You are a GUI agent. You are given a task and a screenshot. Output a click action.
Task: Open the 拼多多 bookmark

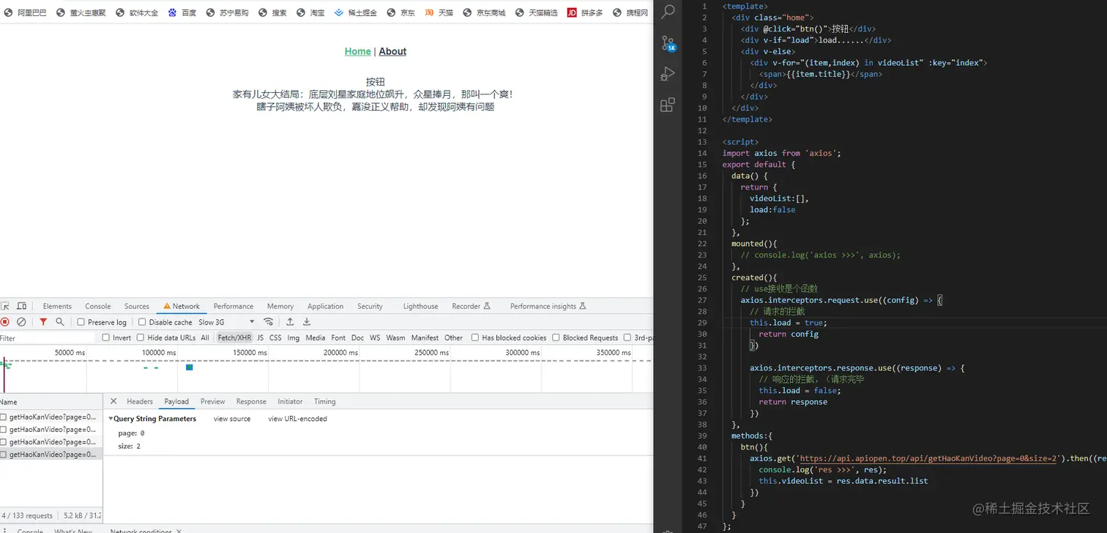[x=585, y=12]
